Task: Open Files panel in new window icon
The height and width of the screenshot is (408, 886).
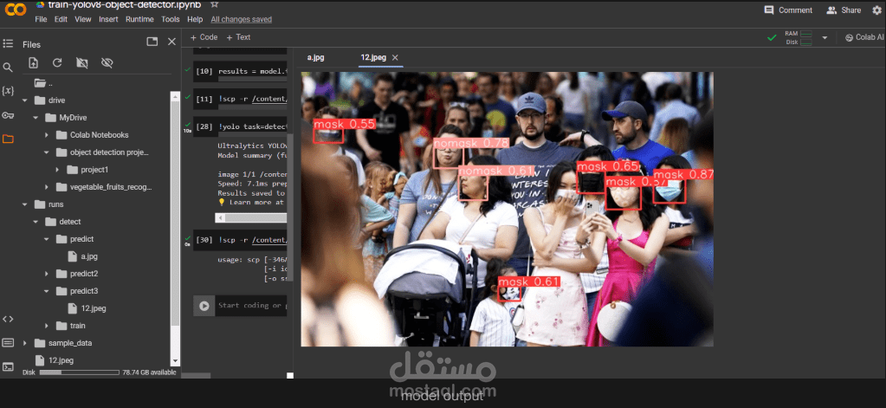Action: [x=152, y=42]
